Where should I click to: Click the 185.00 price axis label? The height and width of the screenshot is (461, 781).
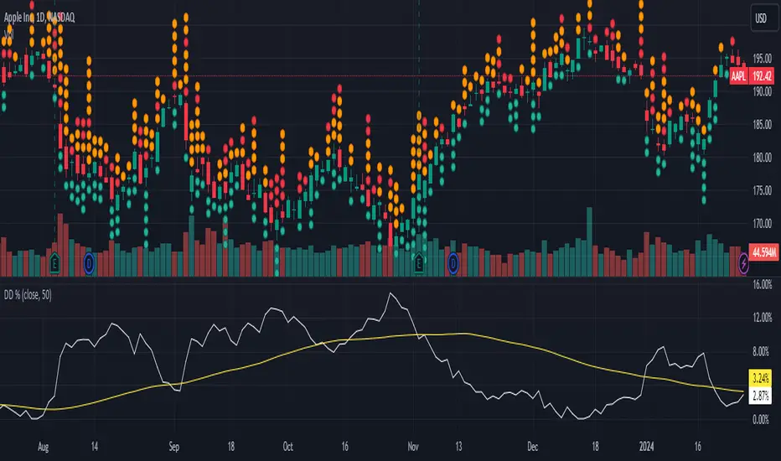(762, 125)
